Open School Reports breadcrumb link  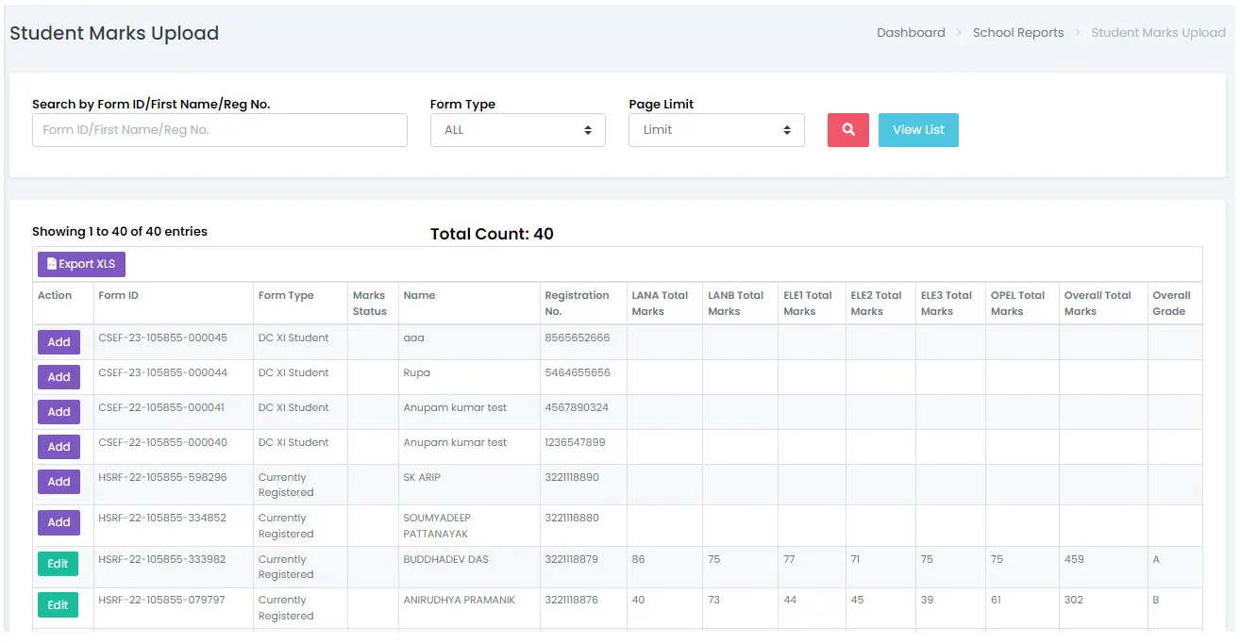coord(1018,32)
